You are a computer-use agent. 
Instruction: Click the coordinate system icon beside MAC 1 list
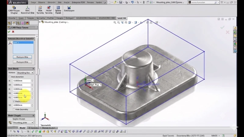(x=10, y=43)
